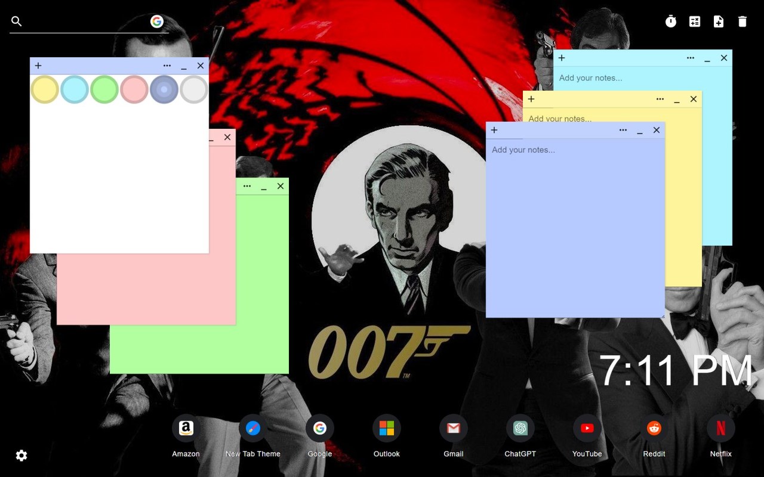The height and width of the screenshot is (477, 764).
Task: Close the yellow note
Action: tap(694, 99)
